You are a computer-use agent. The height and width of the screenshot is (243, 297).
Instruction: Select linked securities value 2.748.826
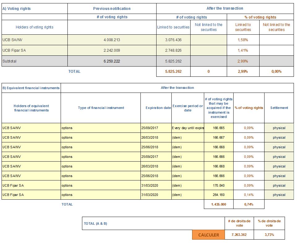(173, 50)
